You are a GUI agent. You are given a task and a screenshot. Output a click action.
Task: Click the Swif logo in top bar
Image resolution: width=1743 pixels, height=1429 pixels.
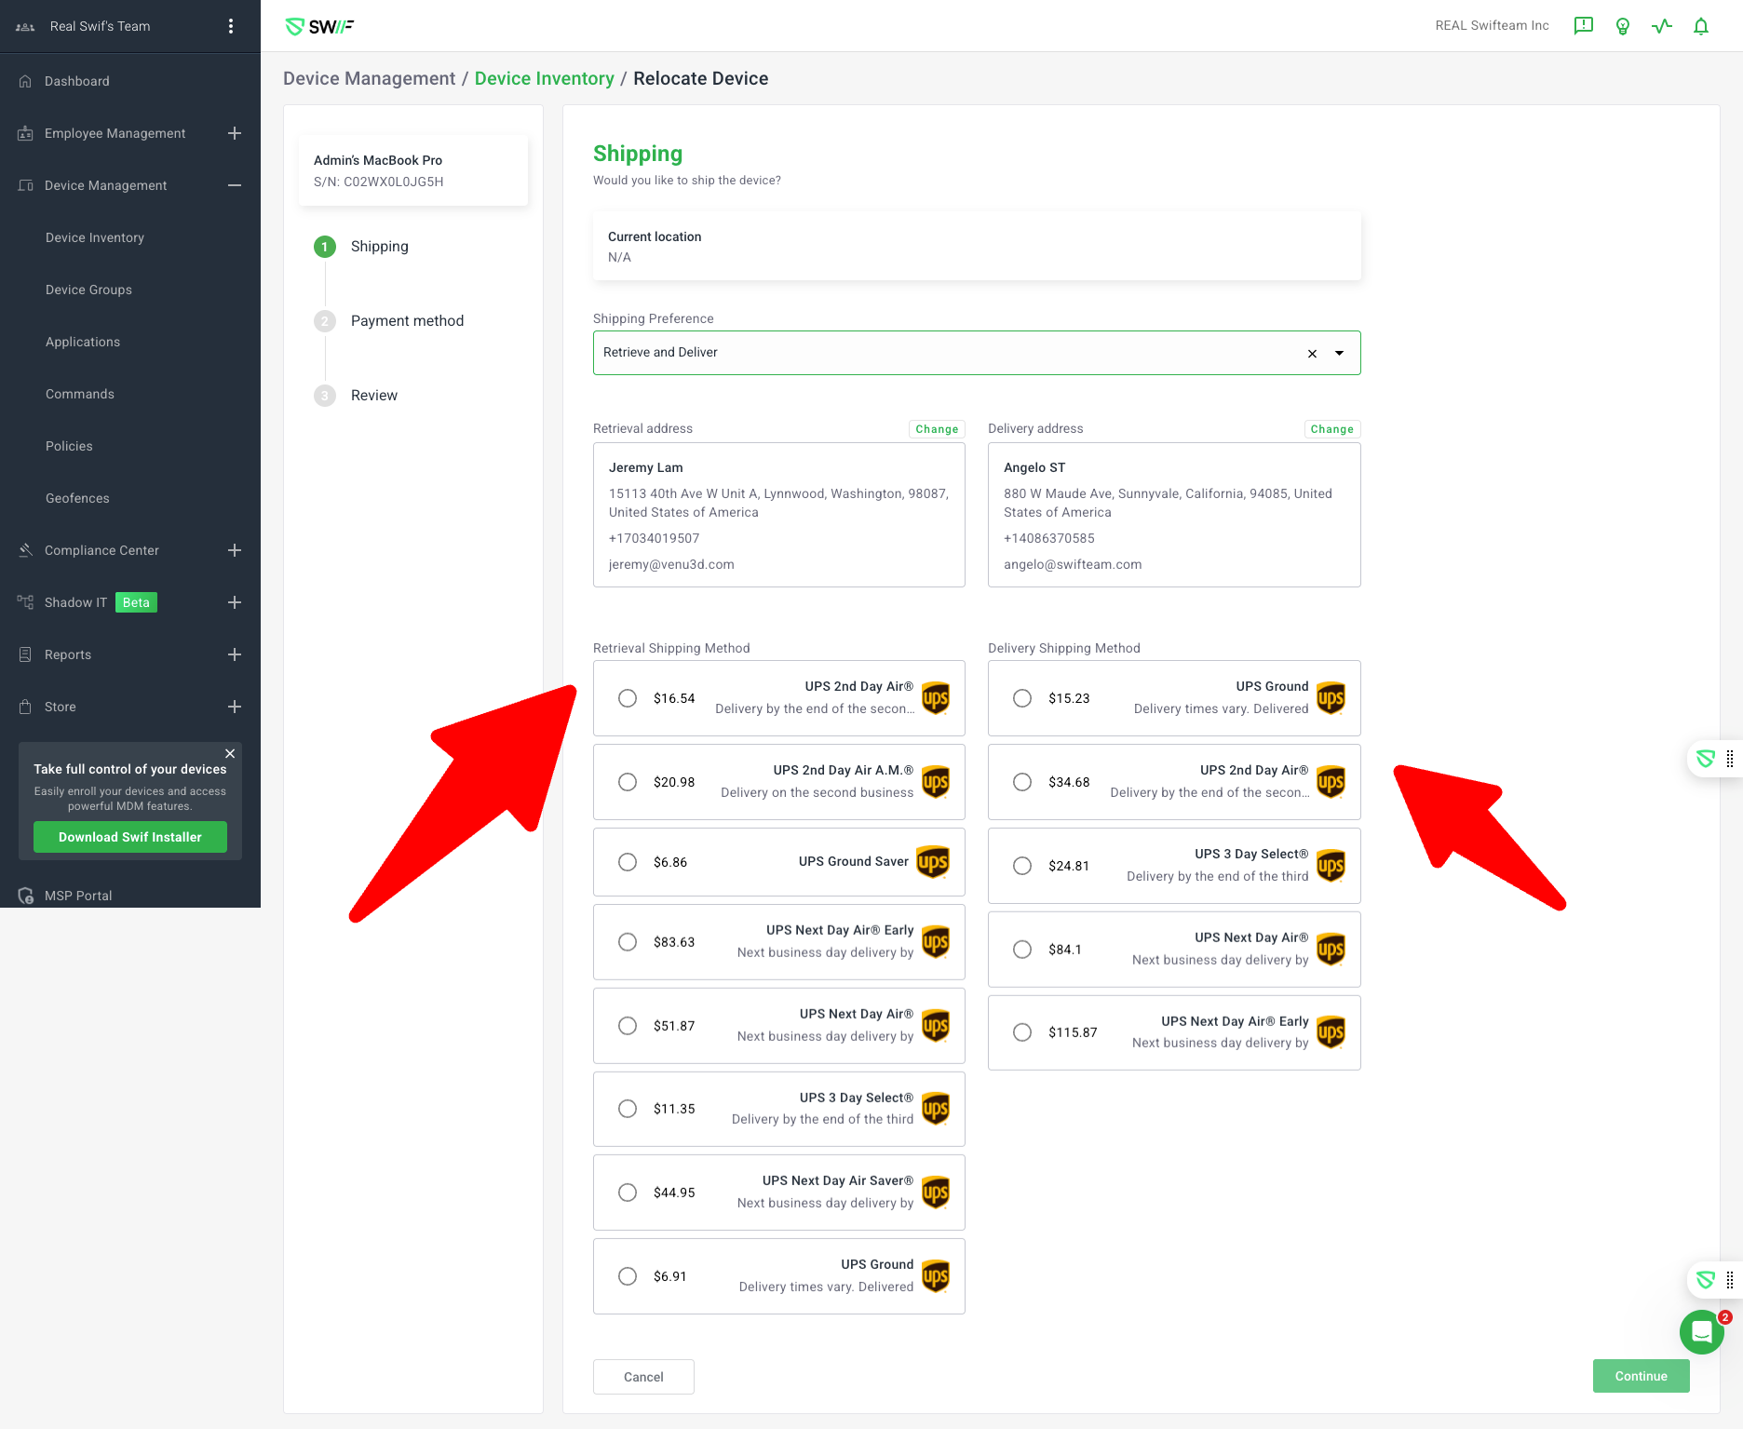[x=319, y=27]
